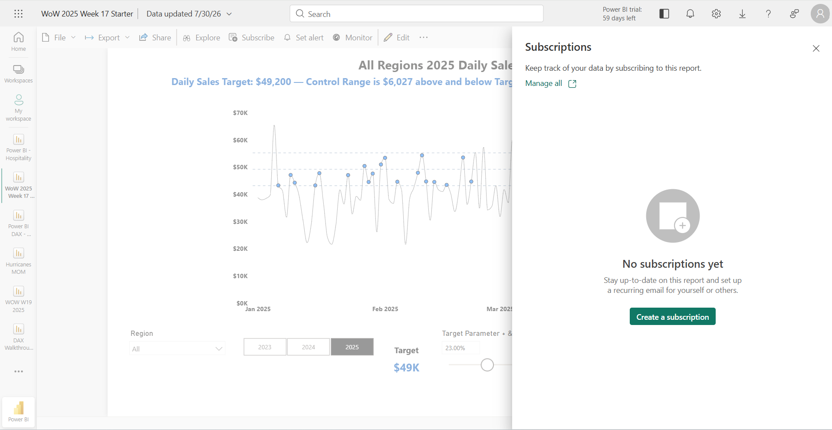Select the 2025 year button
The width and height of the screenshot is (832, 430).
[x=352, y=347]
